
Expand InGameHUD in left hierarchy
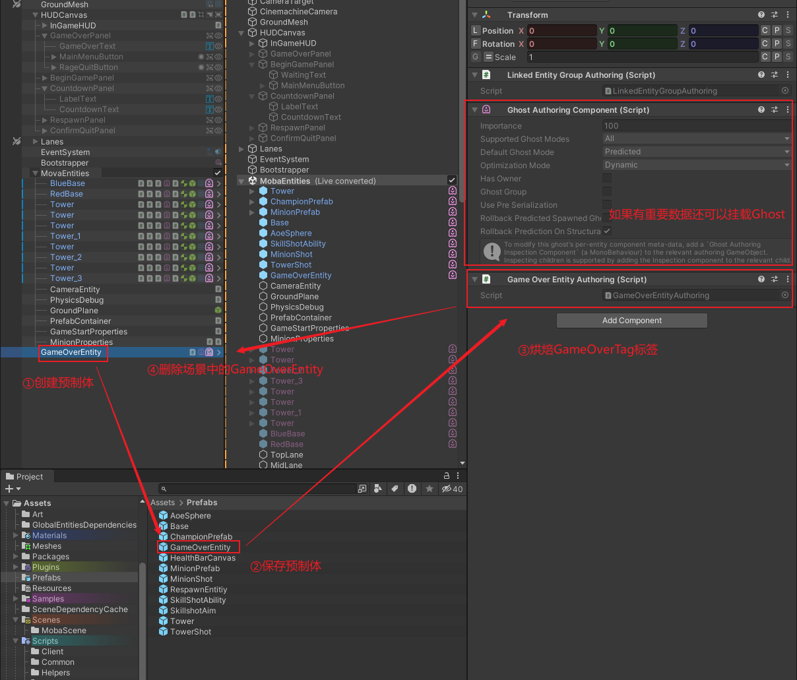coord(44,26)
